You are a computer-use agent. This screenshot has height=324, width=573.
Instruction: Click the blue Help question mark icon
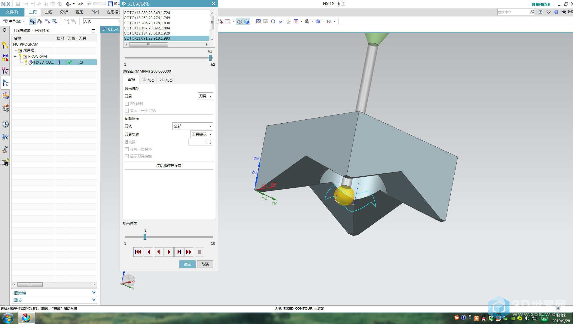(x=556, y=12)
